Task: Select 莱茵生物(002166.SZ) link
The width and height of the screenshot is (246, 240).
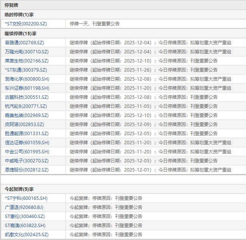Action: pyautogui.click(x=26, y=61)
